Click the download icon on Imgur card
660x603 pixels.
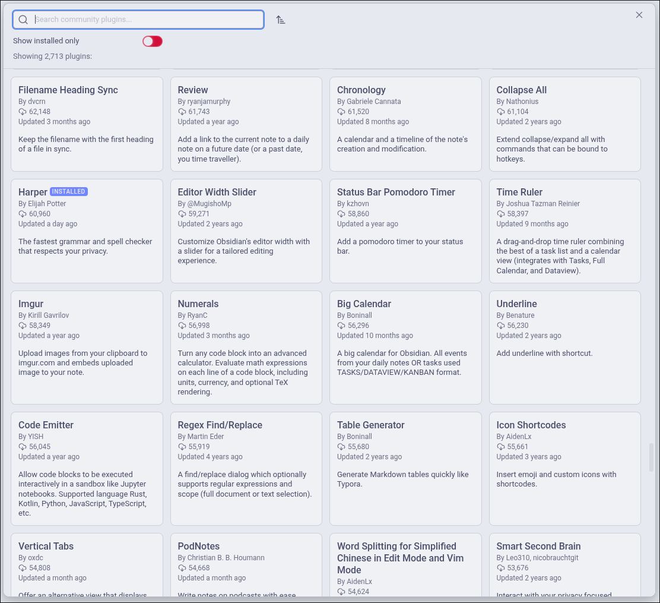tap(23, 326)
